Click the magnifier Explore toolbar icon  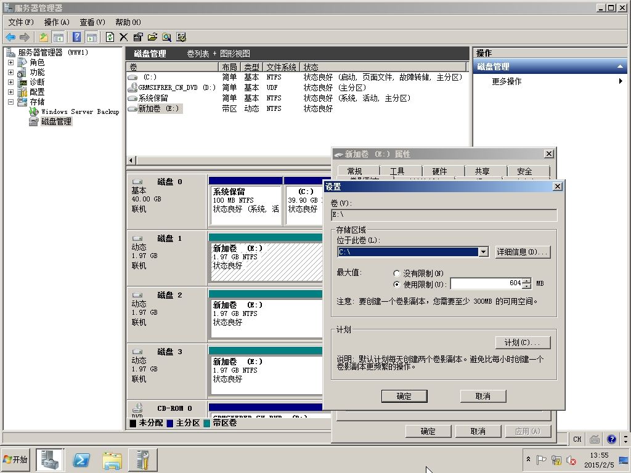[166, 38]
